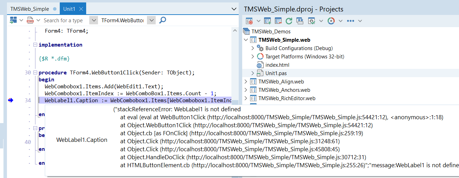
Task: Open the type search dropdown arrow
Action: (93, 21)
